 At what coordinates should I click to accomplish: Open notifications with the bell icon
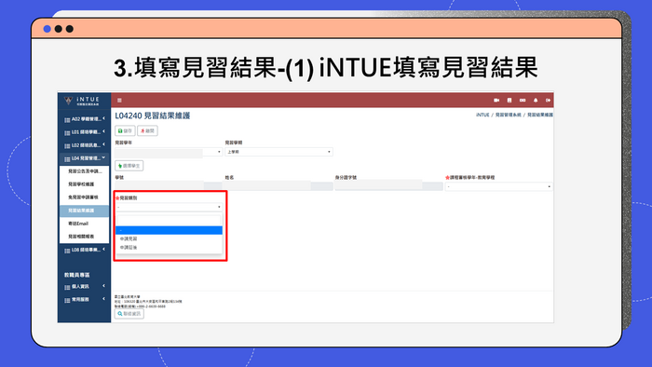click(x=536, y=101)
